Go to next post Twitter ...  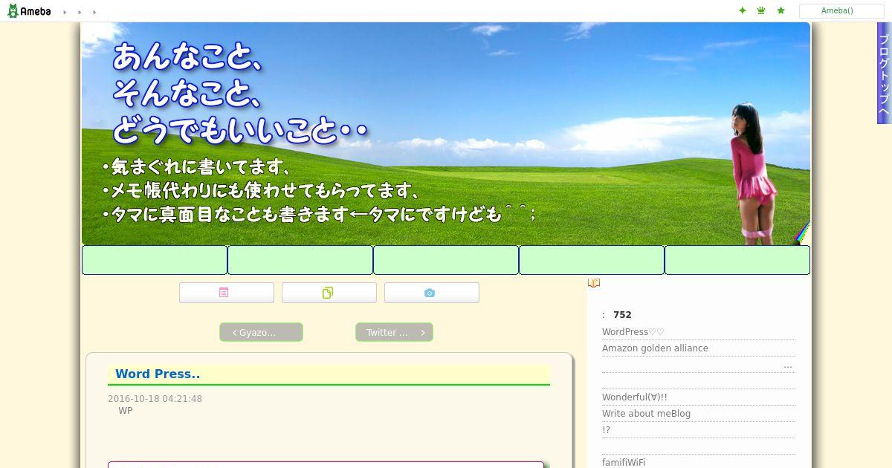click(x=394, y=332)
